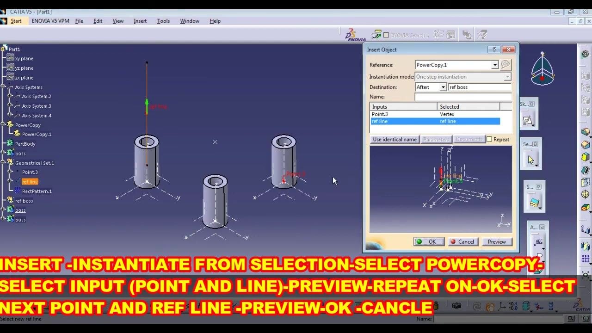Image resolution: width=592 pixels, height=333 pixels.
Task: Open the Tools menu
Action: (163, 21)
